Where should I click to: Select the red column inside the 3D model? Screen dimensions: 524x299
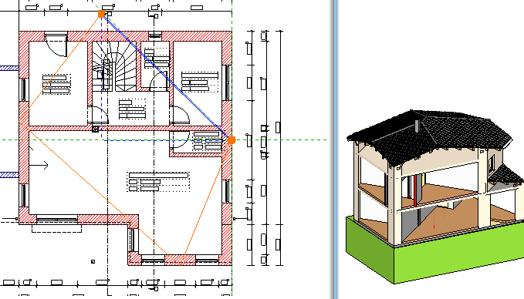point(415,191)
